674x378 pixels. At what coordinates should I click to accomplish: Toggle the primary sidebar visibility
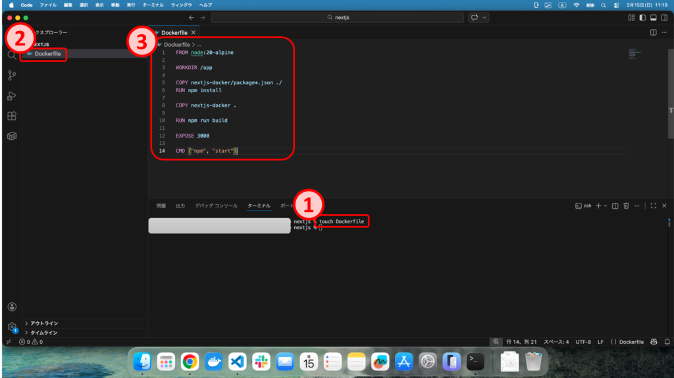642,18
